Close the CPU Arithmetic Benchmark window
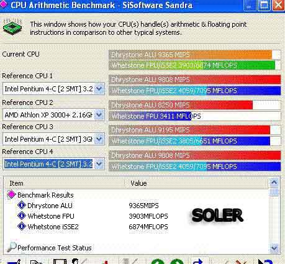This screenshot has width=285, height=264. 278,5
